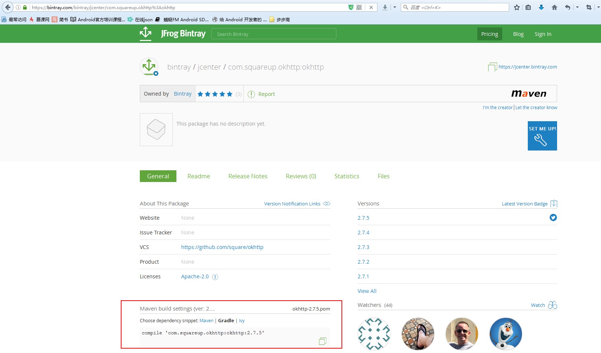601x353 pixels.
Task: Open the github.com/square/okhttp VCS link
Action: [222, 247]
